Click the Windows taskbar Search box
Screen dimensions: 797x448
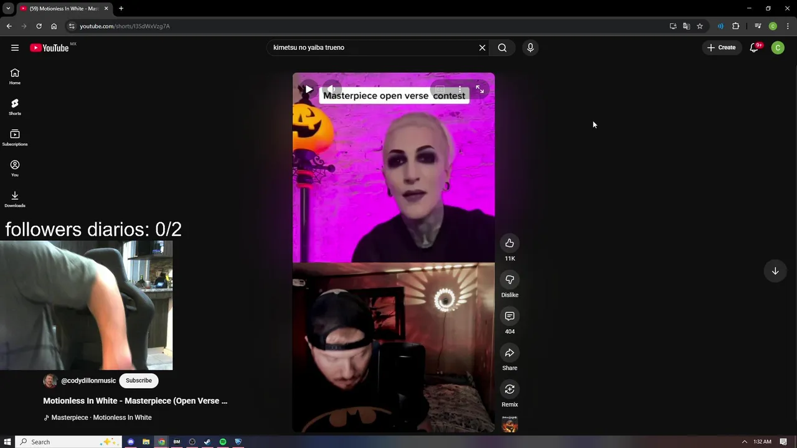coord(68,442)
